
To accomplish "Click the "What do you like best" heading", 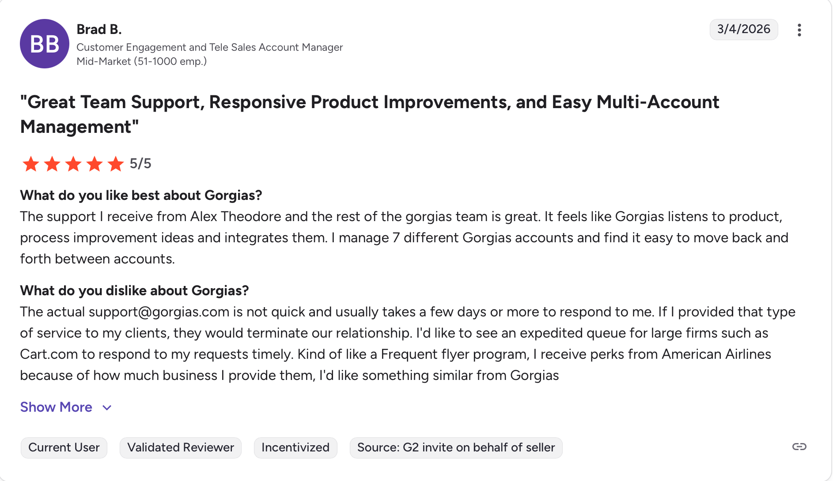I will click(x=141, y=195).
